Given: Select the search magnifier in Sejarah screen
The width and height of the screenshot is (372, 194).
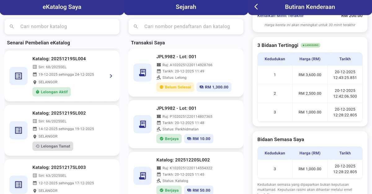Looking at the screenshot, I should pyautogui.click(x=135, y=26).
